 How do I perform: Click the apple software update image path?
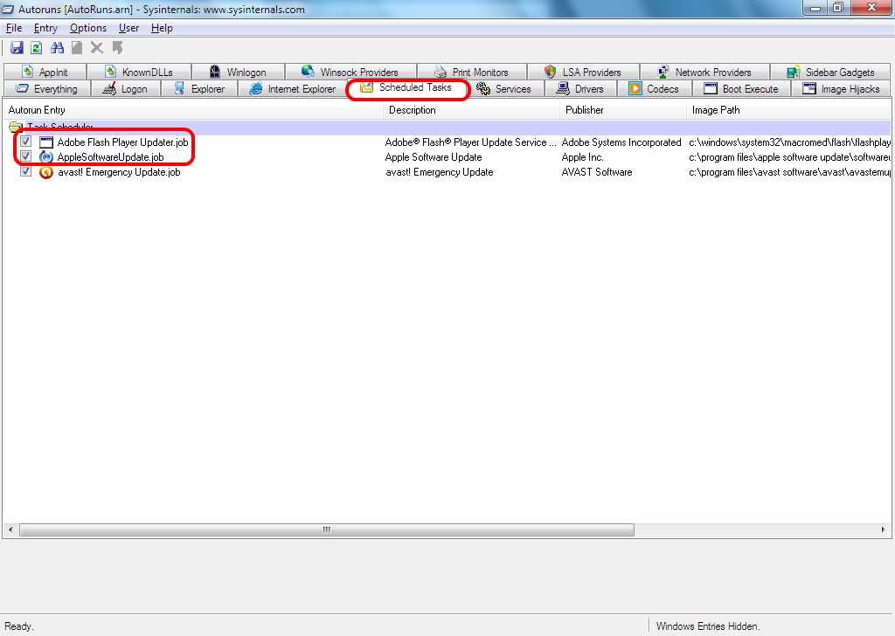point(789,157)
